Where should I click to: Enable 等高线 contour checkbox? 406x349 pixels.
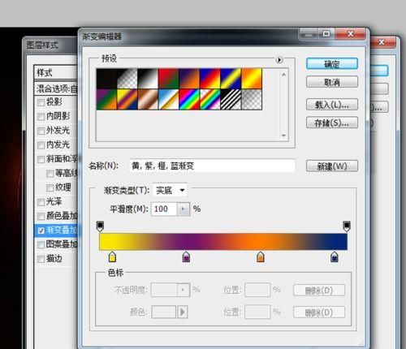(x=50, y=174)
